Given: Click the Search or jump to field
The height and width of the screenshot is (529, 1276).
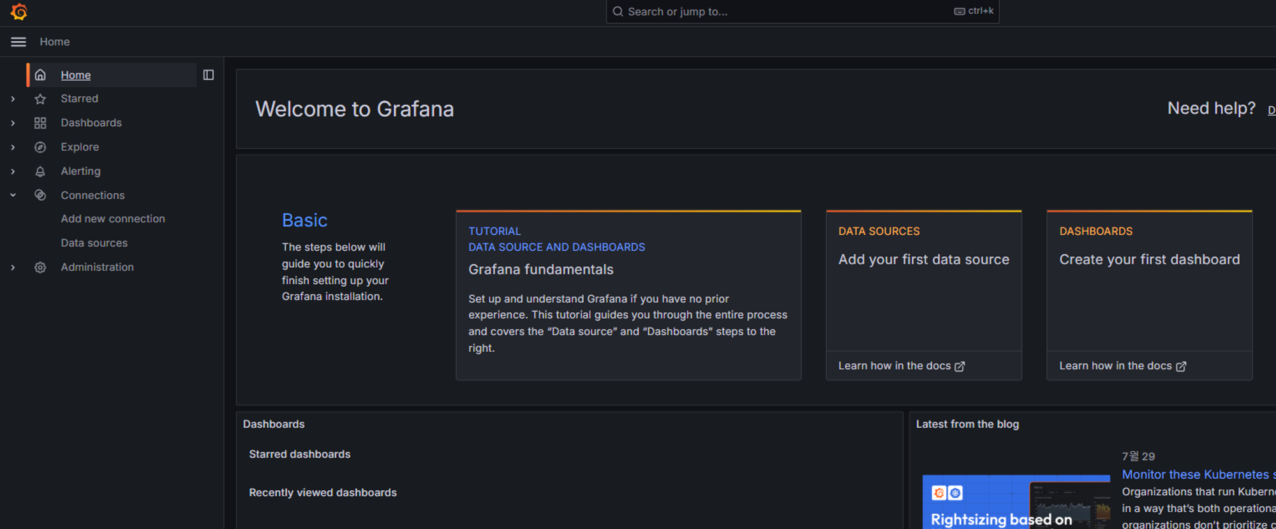Looking at the screenshot, I should tap(803, 11).
